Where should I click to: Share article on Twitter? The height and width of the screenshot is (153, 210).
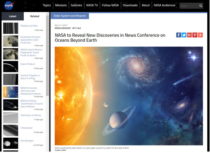tap(184, 35)
